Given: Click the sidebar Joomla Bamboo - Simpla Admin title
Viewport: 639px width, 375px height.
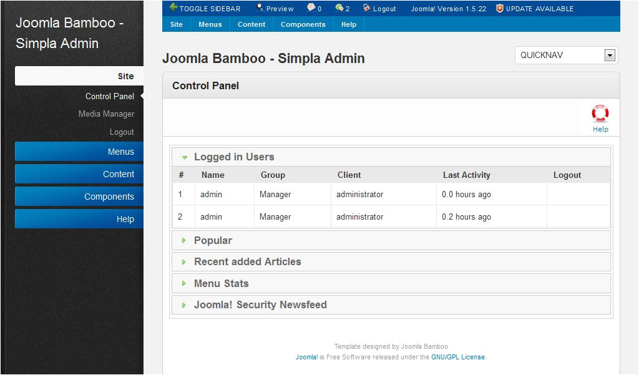Looking at the screenshot, I should (x=69, y=33).
